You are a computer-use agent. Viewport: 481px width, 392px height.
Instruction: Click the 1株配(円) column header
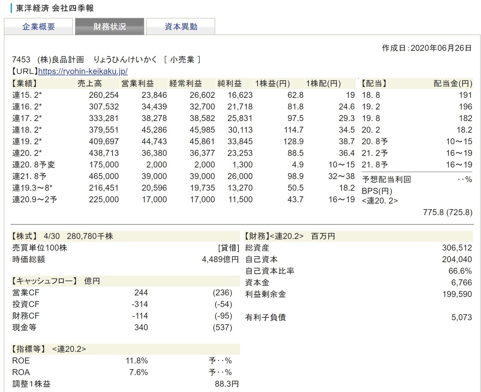tap(324, 83)
